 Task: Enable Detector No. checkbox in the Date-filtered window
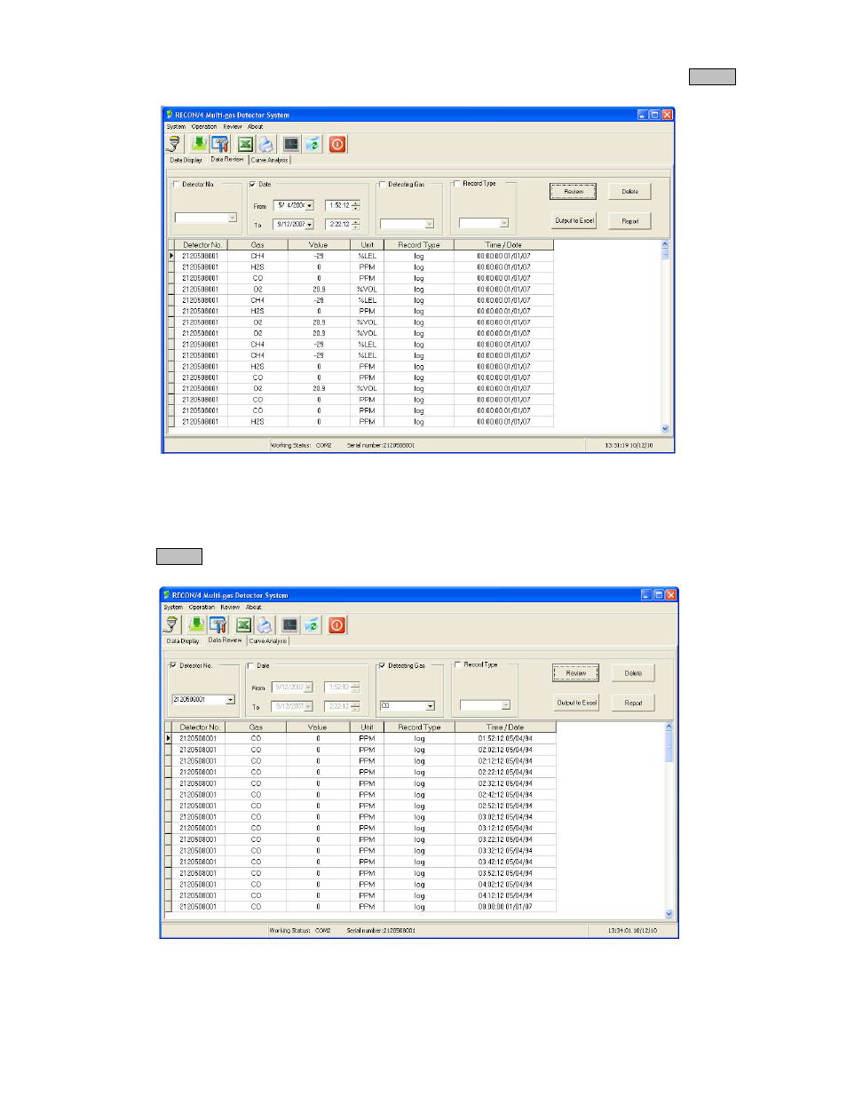pyautogui.click(x=177, y=185)
